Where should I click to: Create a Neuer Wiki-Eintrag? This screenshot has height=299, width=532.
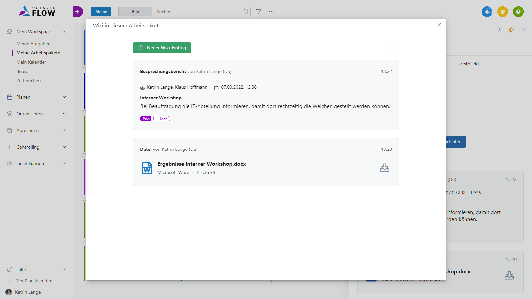tap(162, 48)
